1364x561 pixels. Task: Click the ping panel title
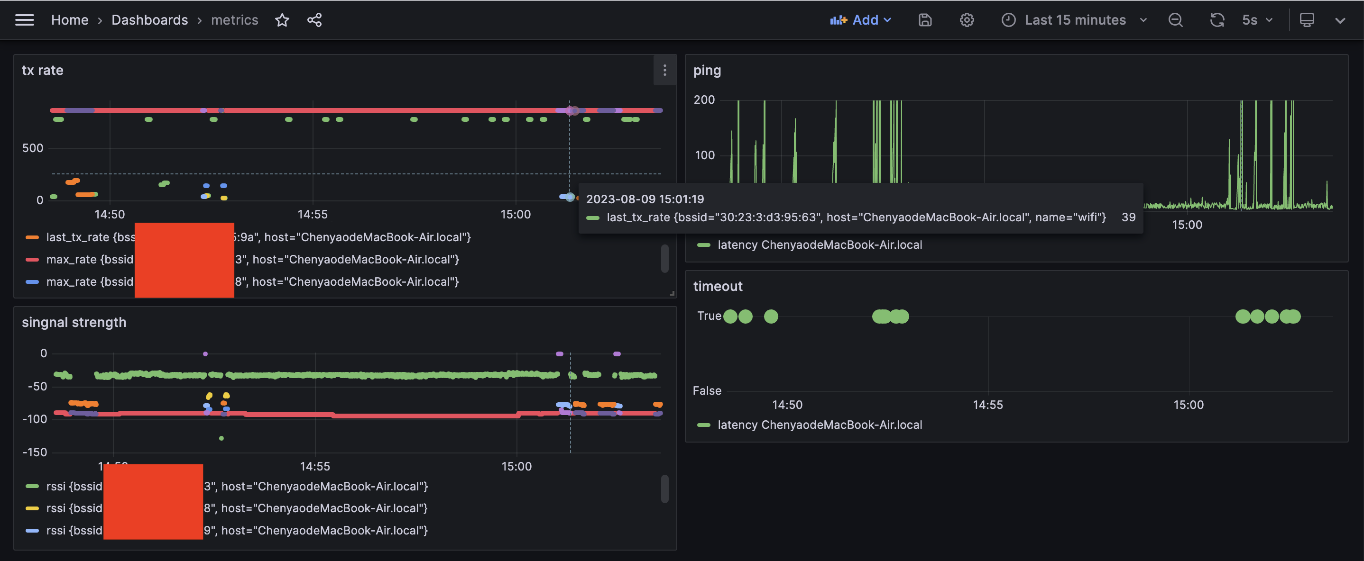(x=707, y=71)
